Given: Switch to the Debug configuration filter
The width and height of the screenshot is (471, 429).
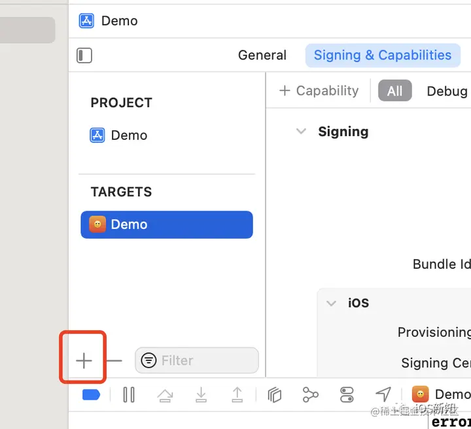Looking at the screenshot, I should (x=447, y=91).
